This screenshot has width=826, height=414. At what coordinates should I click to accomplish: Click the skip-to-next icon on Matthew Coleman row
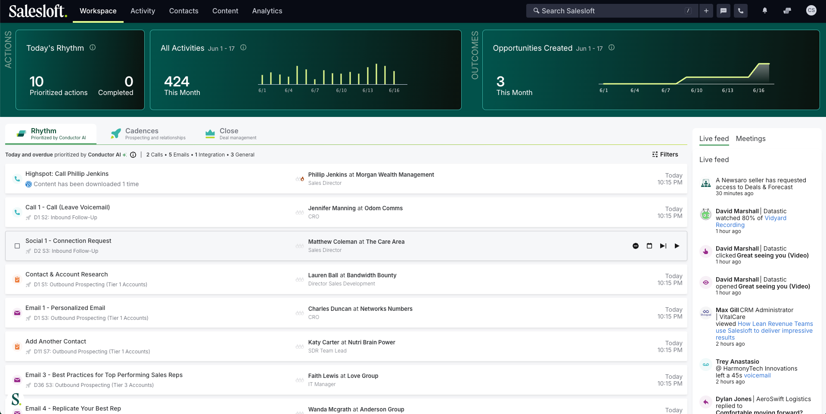pyautogui.click(x=663, y=246)
